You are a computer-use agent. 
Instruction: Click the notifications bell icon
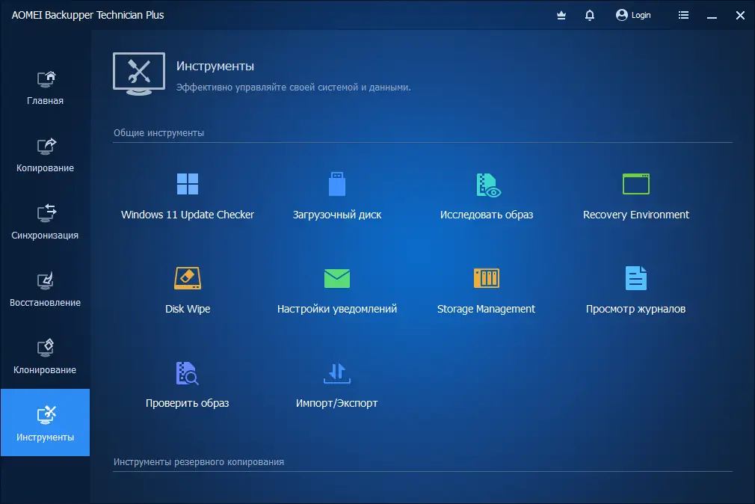589,15
